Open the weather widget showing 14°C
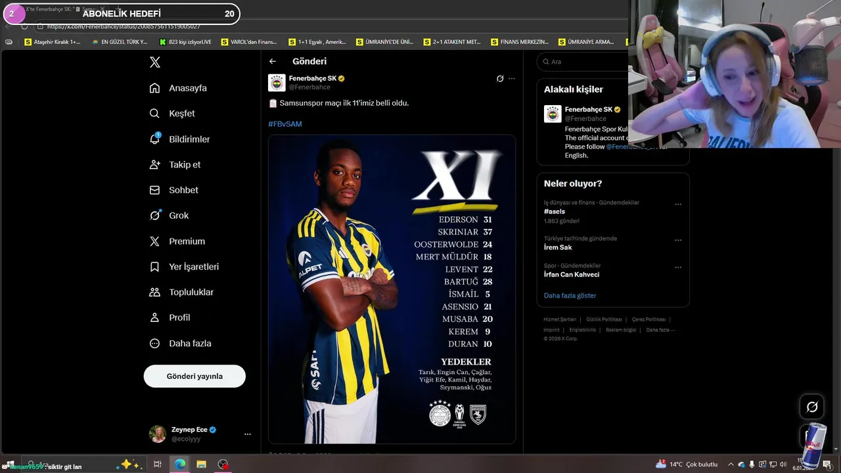 coord(687,464)
